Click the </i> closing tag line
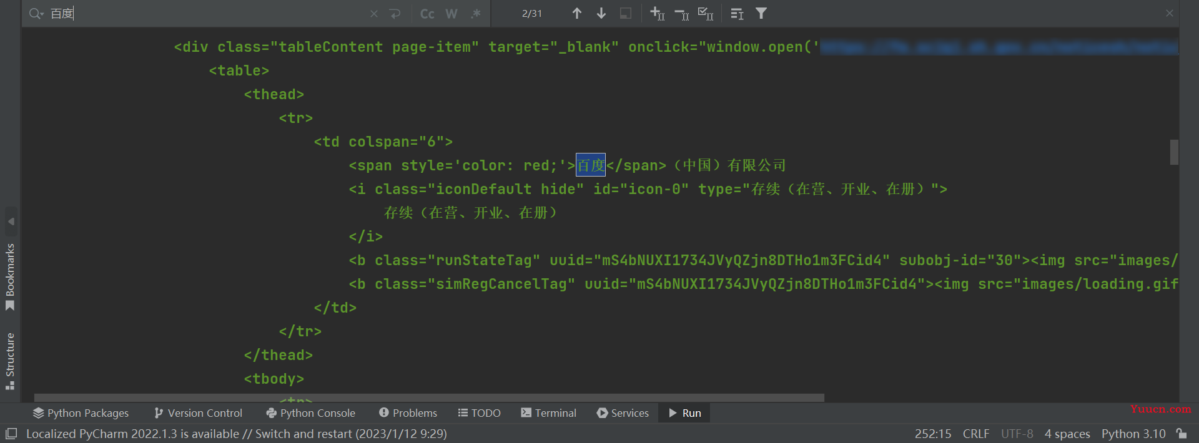Image resolution: width=1199 pixels, height=443 pixels. (x=366, y=236)
